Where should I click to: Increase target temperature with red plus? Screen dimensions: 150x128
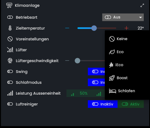click(x=126, y=28)
